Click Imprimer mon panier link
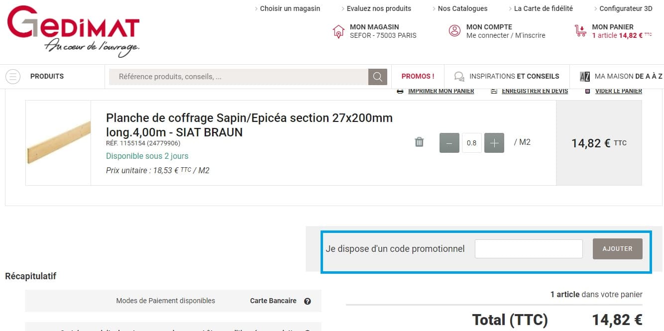664x331 pixels. coord(441,91)
